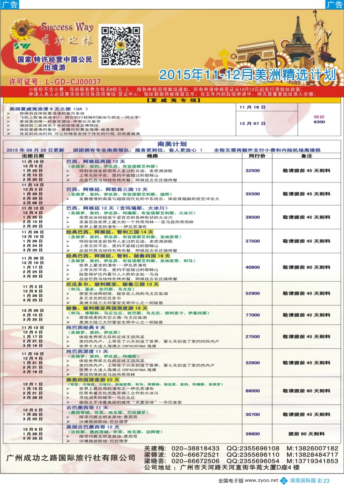Click the 2015年09月28日更新 note
This screenshot has width=344, height=485.
point(35,150)
